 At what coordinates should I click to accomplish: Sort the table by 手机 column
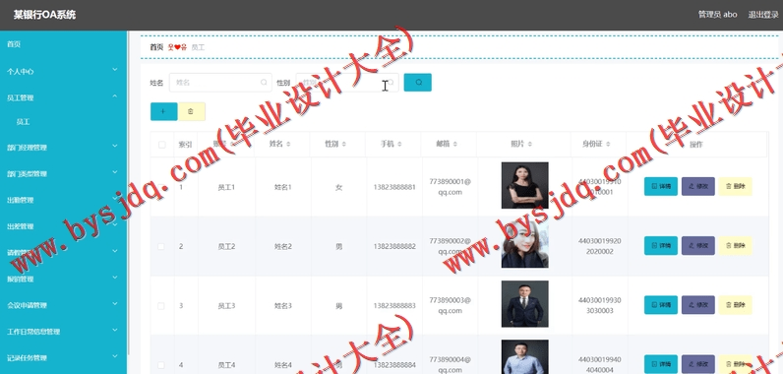tap(399, 145)
